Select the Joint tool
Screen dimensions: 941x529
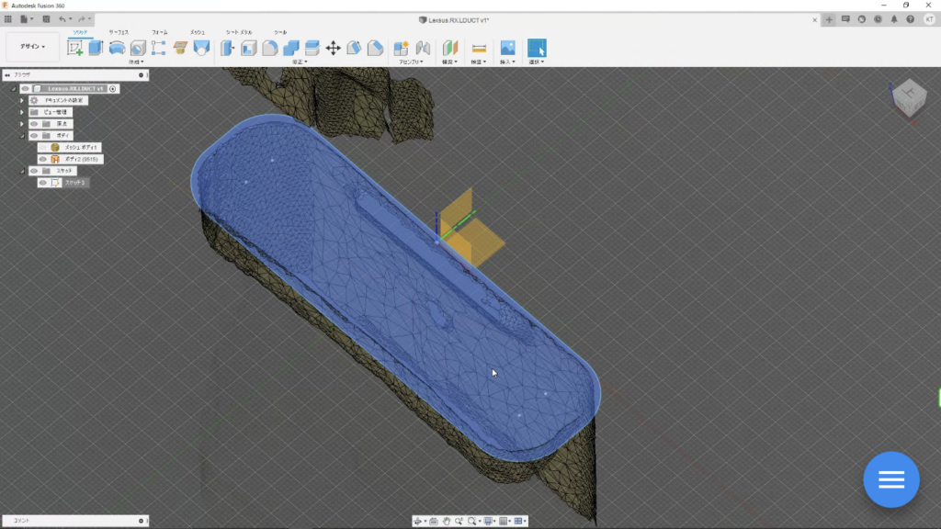(x=423, y=48)
